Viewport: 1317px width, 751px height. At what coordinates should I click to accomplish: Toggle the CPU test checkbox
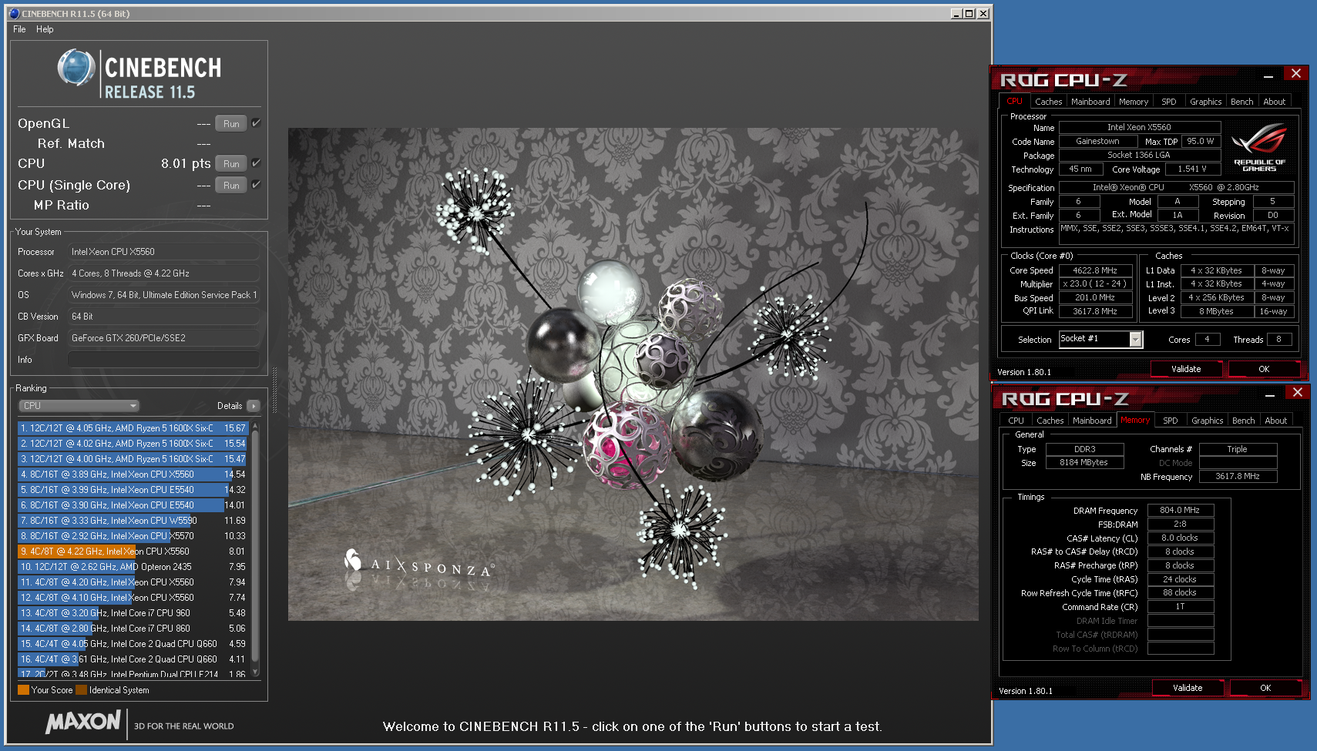(256, 163)
